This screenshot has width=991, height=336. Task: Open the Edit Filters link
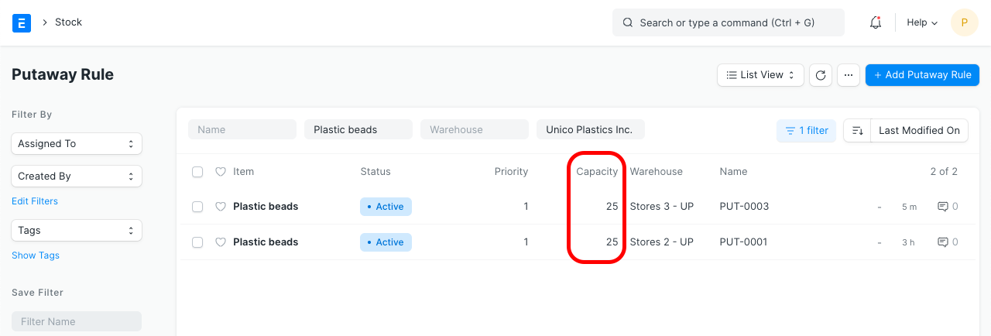(35, 201)
